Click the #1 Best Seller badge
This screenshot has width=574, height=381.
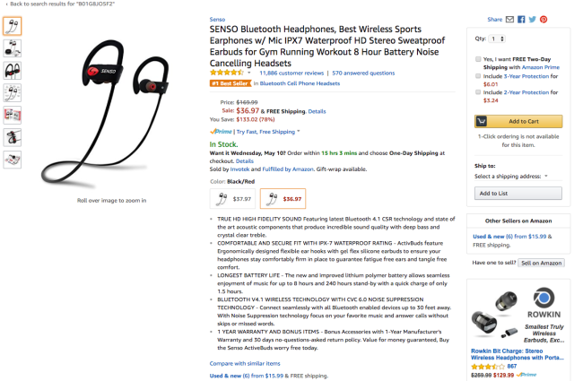click(x=229, y=82)
